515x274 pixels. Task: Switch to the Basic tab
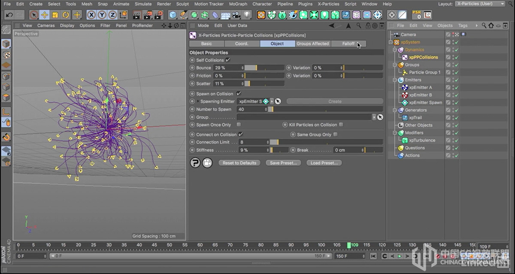[x=206, y=44]
